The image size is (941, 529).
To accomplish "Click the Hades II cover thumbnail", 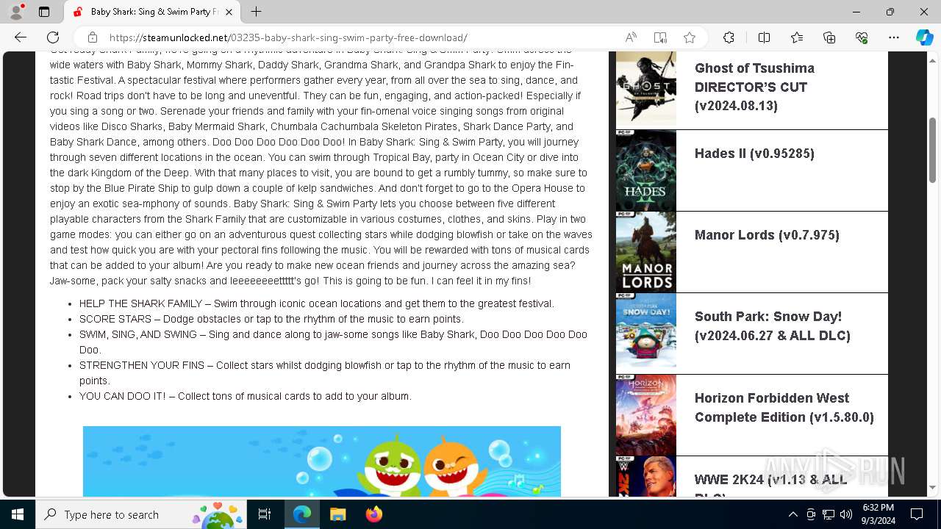I will tap(646, 170).
